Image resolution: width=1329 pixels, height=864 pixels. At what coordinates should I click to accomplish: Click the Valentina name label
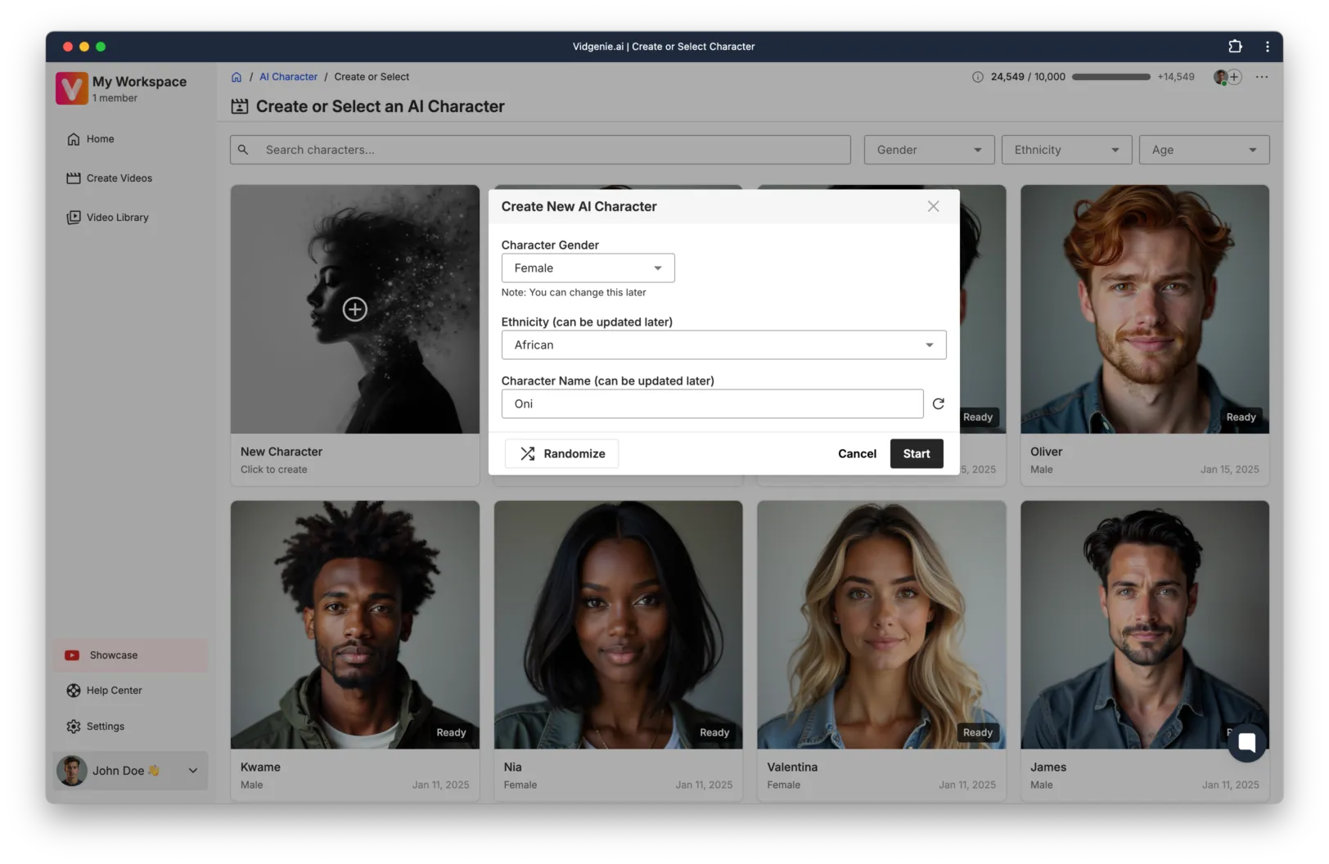point(792,767)
